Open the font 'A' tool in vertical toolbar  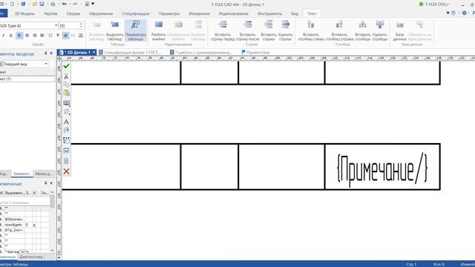(x=66, y=122)
